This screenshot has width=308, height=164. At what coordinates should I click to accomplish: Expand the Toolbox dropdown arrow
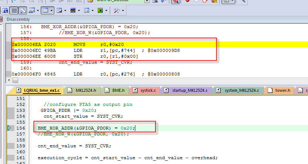123,11
